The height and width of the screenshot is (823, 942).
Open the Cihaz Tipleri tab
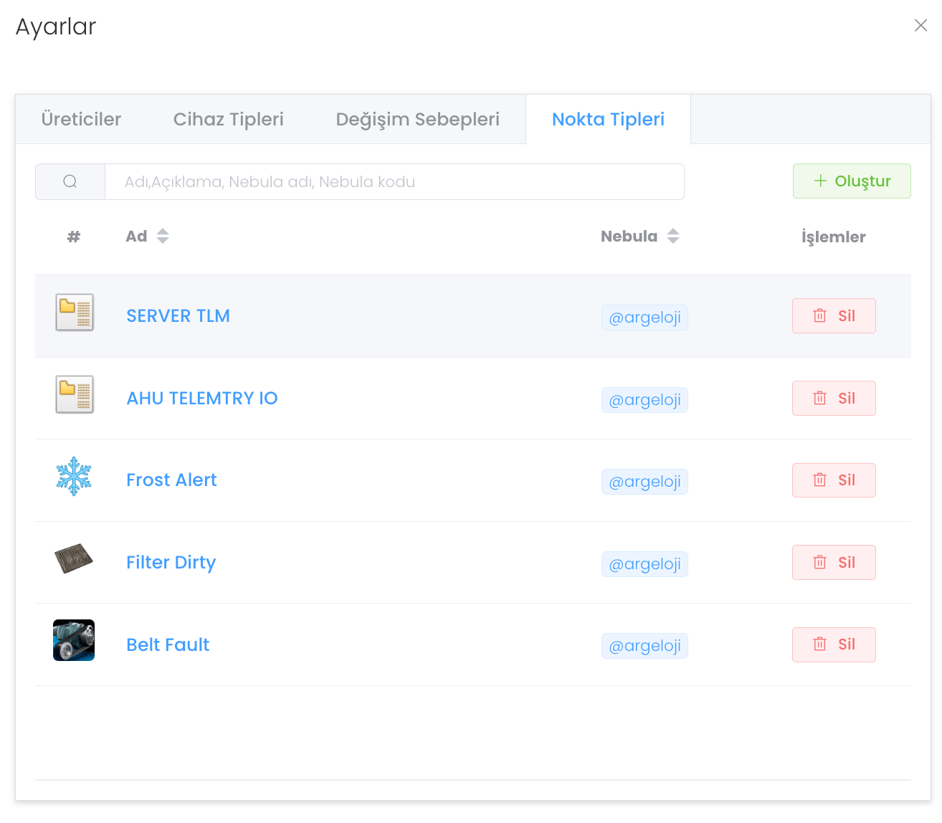coord(228,119)
